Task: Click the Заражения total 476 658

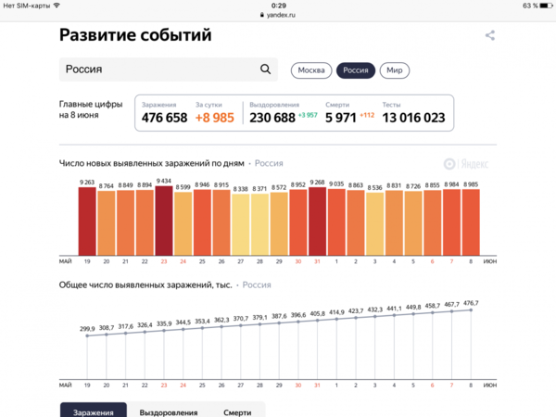Action: 165,118
